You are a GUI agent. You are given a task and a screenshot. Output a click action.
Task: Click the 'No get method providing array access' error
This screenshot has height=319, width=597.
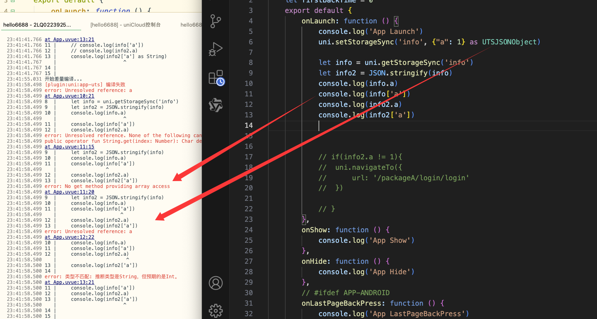107,186
